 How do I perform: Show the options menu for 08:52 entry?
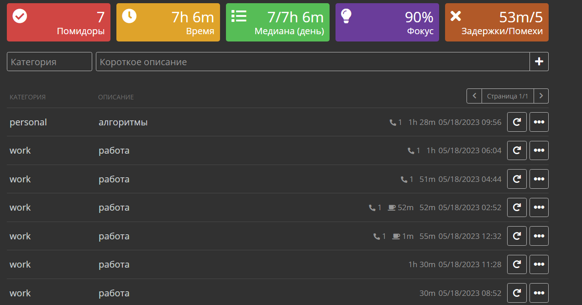coord(539,293)
